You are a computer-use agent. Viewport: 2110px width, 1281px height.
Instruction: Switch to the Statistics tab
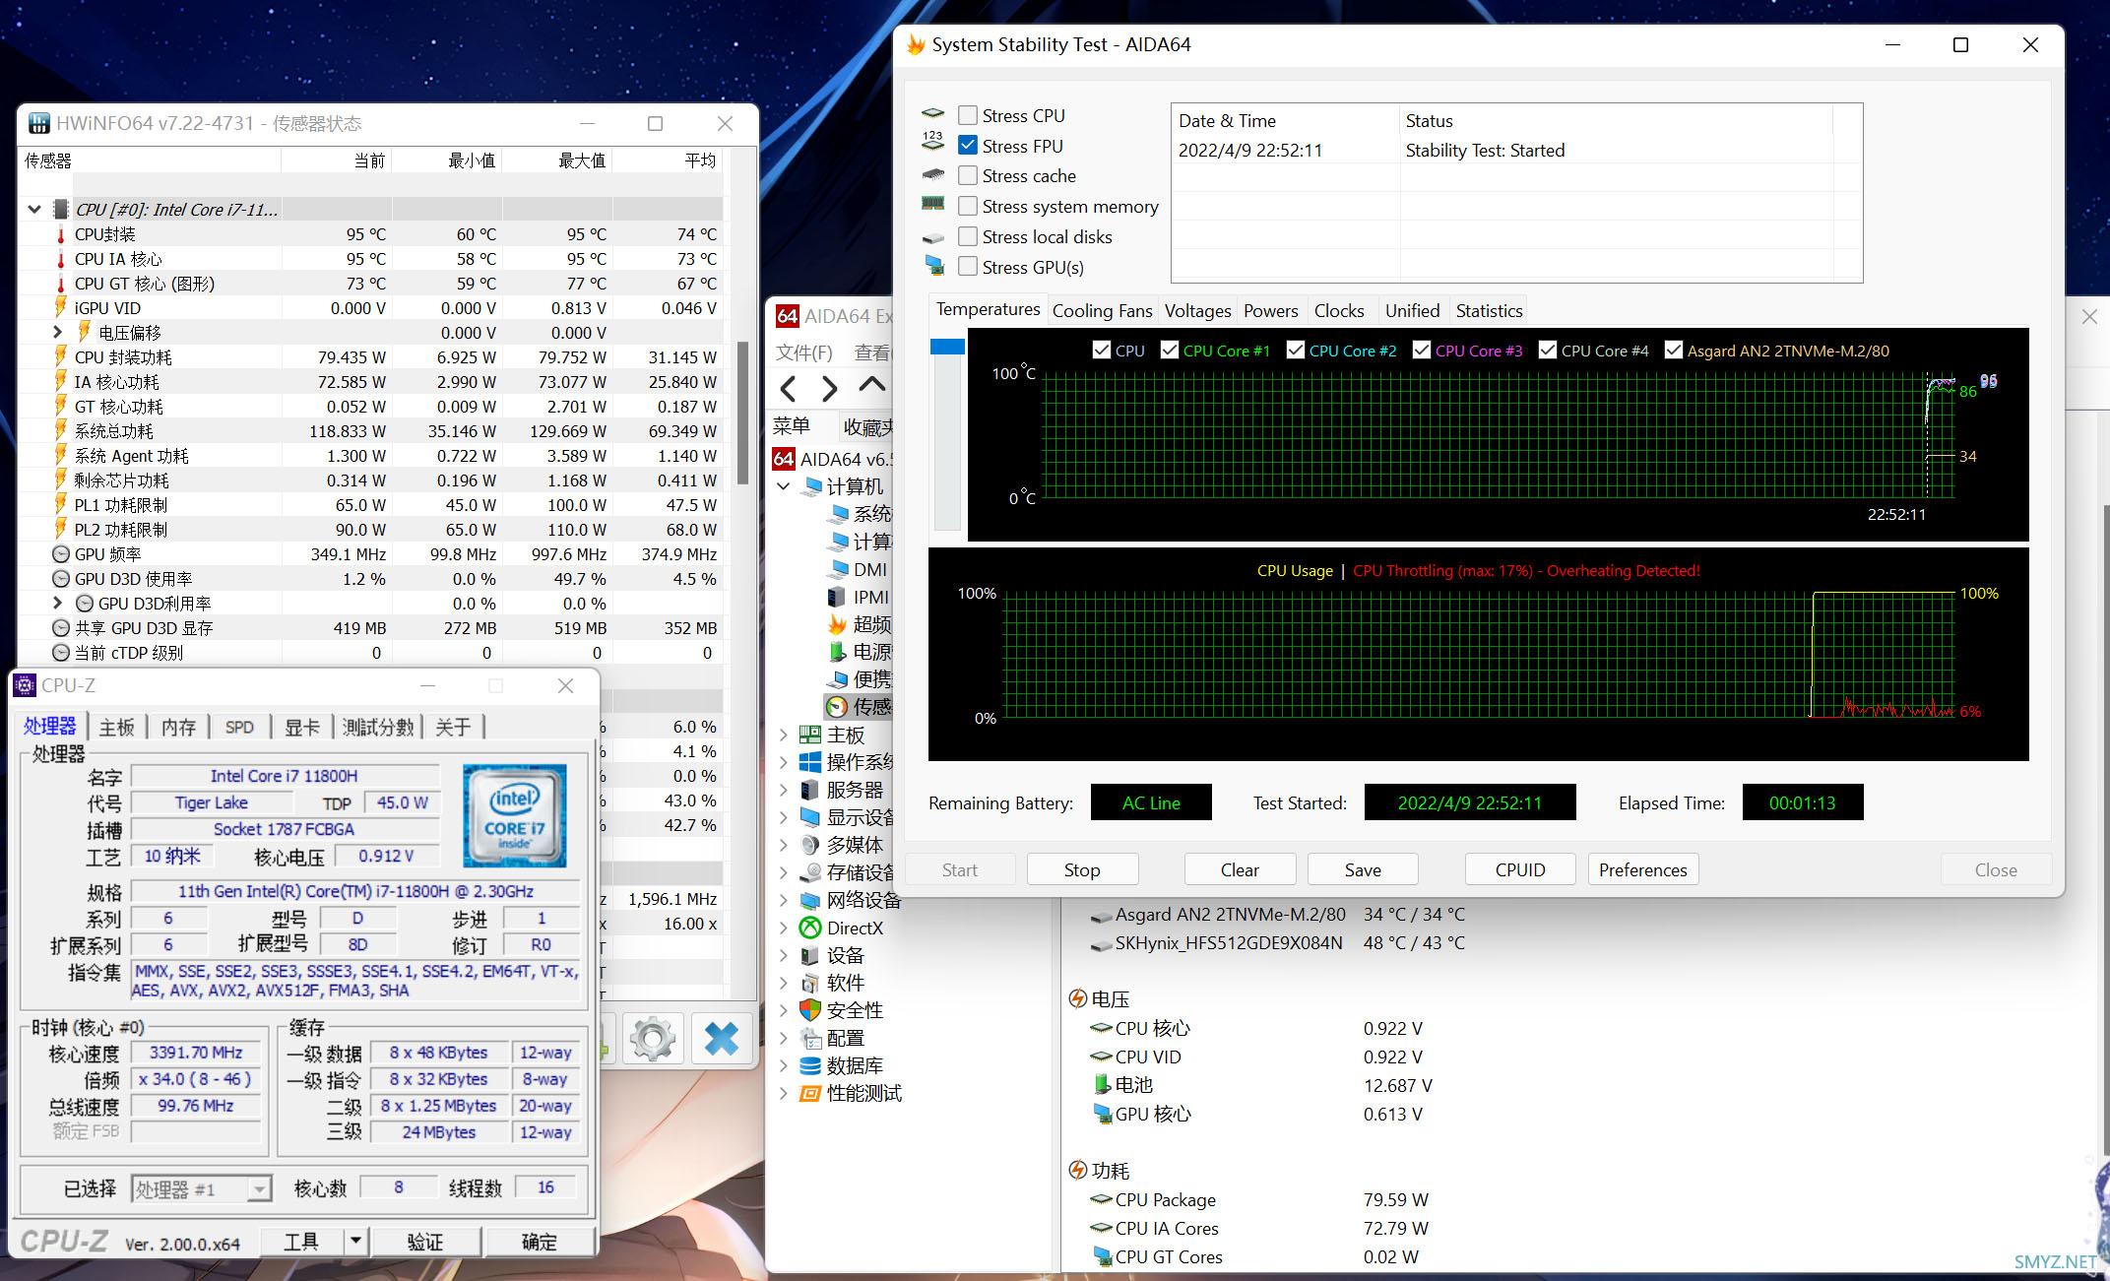[1489, 311]
